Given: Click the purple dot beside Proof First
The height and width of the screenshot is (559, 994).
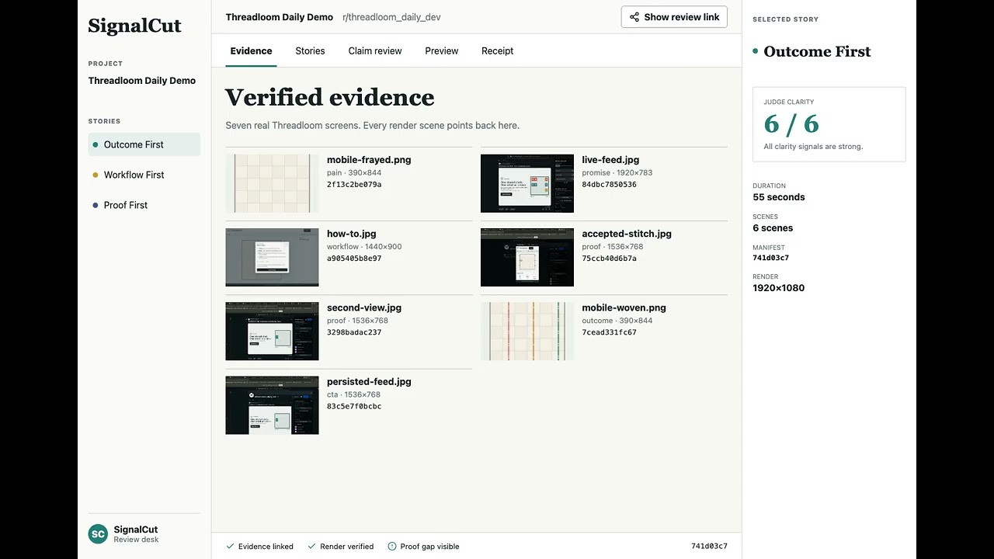Looking at the screenshot, I should coord(96,205).
